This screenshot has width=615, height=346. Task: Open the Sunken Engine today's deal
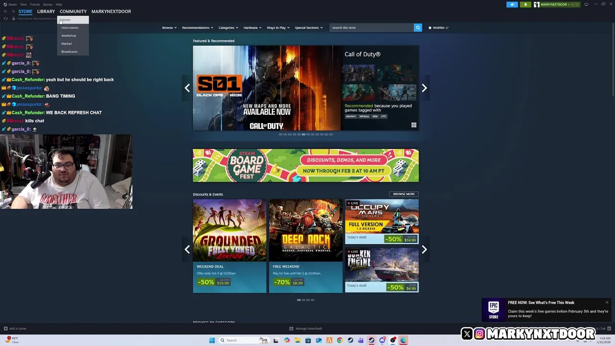coord(382,270)
